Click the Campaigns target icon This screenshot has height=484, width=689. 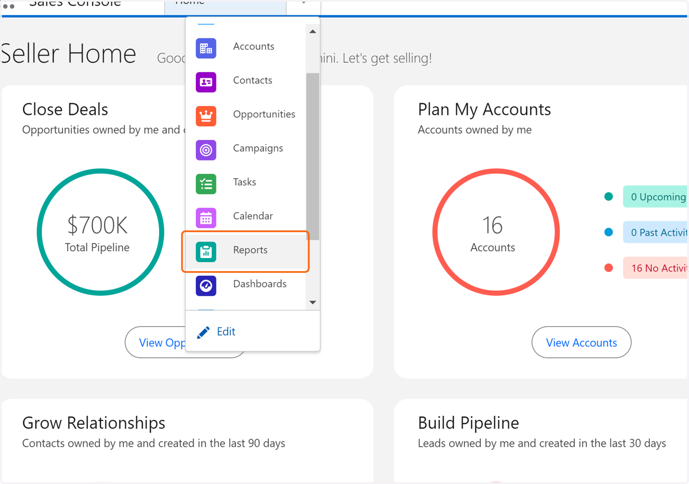(206, 150)
